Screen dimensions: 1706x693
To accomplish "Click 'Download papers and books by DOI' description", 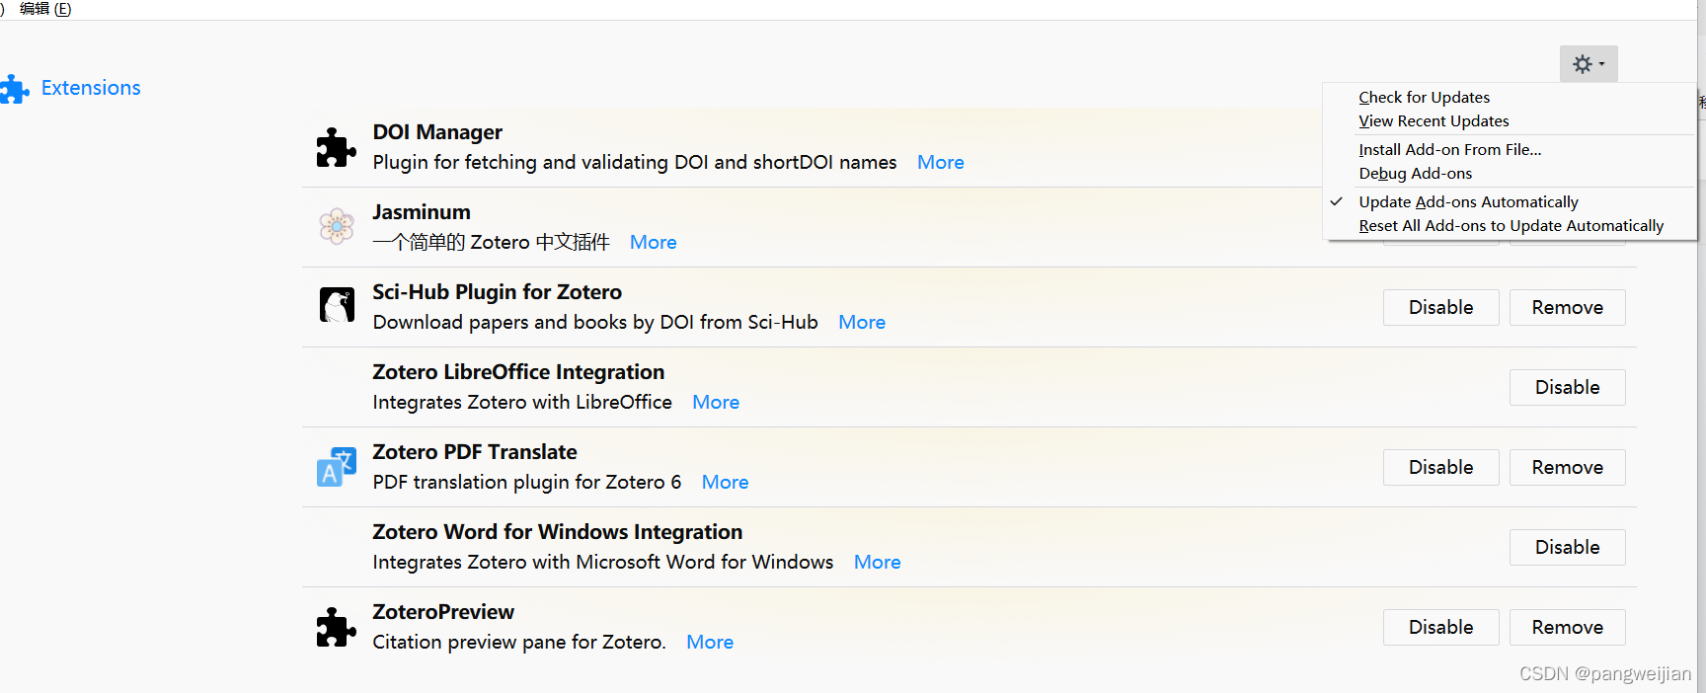I will coord(595,322).
